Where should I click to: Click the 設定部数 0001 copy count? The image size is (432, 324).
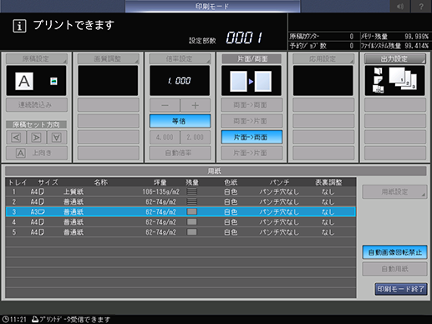click(x=244, y=38)
